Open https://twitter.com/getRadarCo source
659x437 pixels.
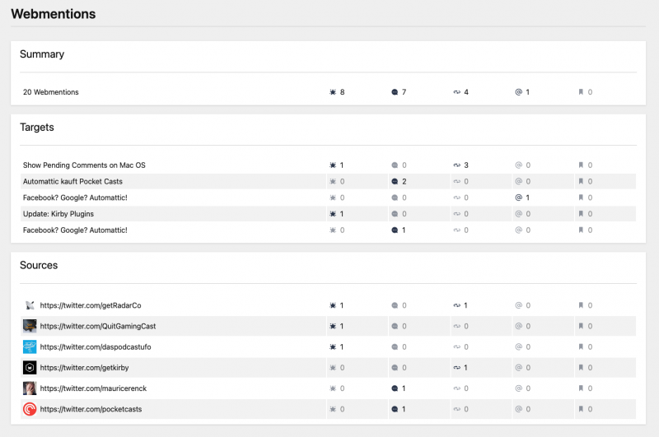91,305
